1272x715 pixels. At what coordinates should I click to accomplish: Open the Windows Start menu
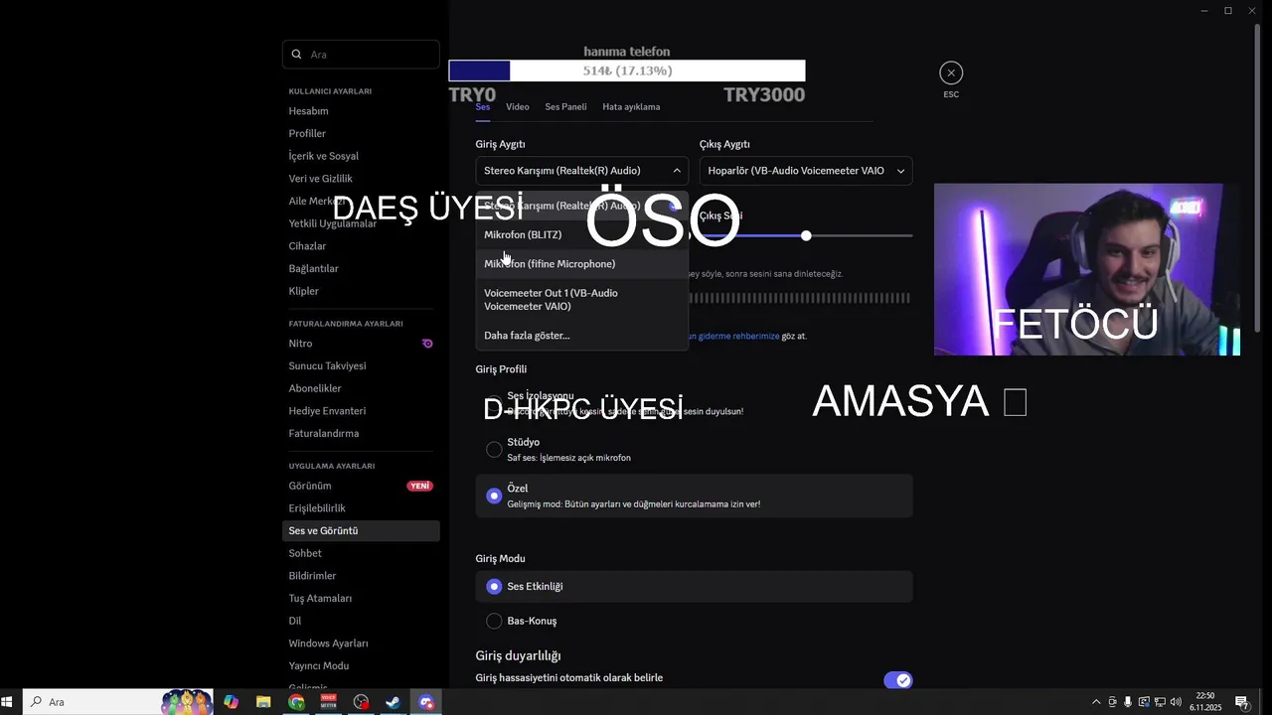(8, 702)
